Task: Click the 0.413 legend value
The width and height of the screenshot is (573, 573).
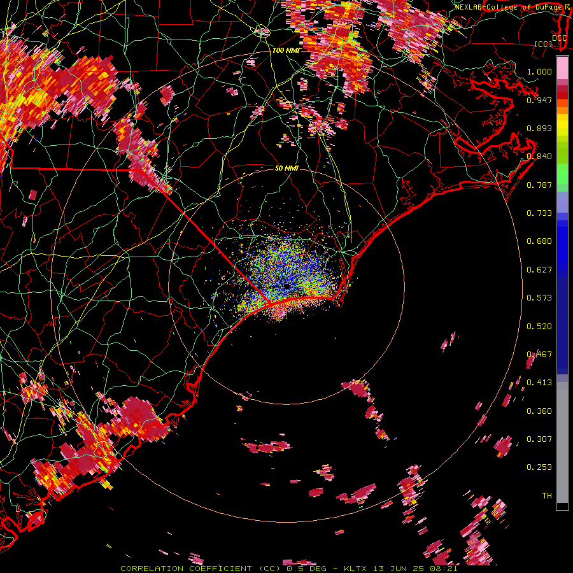Action: [539, 383]
